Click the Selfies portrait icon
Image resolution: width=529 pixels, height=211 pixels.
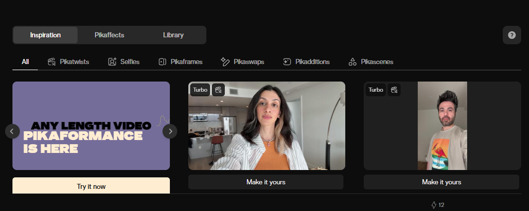pyautogui.click(x=112, y=62)
